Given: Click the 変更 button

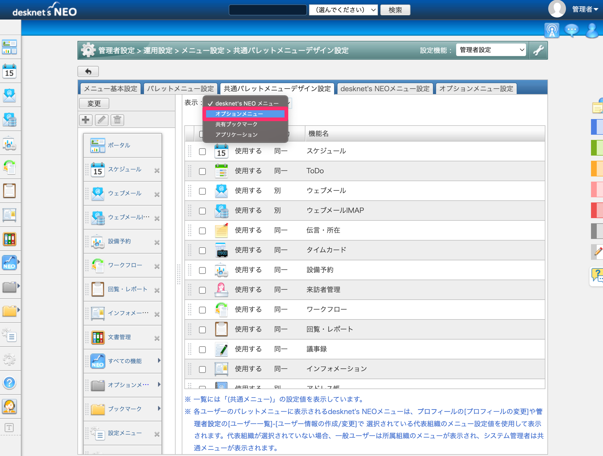Looking at the screenshot, I should 94,103.
